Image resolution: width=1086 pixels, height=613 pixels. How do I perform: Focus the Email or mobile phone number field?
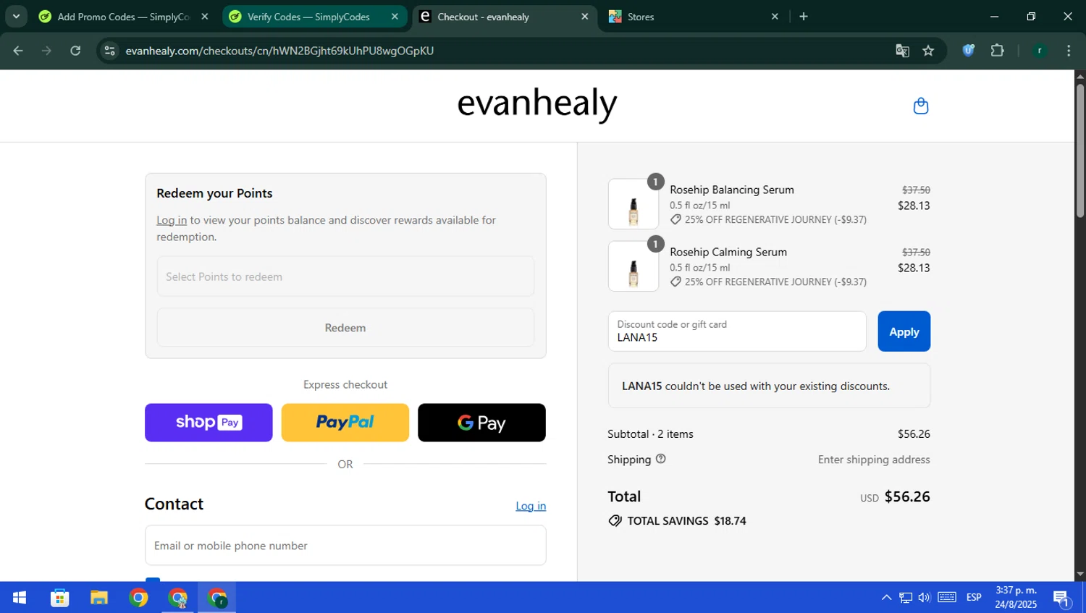pyautogui.click(x=345, y=545)
